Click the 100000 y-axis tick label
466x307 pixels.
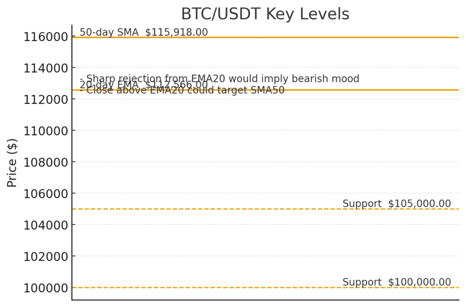[46, 288]
